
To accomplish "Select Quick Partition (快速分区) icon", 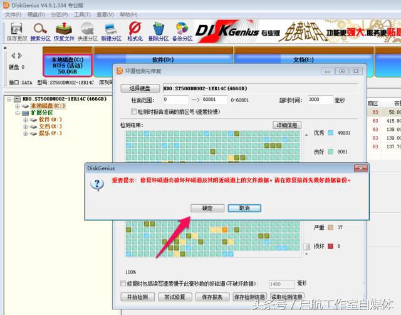I will (x=88, y=31).
